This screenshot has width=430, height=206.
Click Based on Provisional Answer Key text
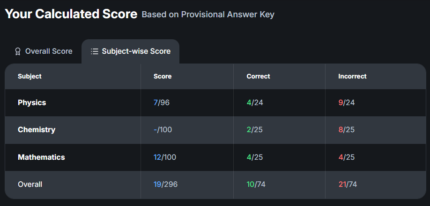coord(208,14)
